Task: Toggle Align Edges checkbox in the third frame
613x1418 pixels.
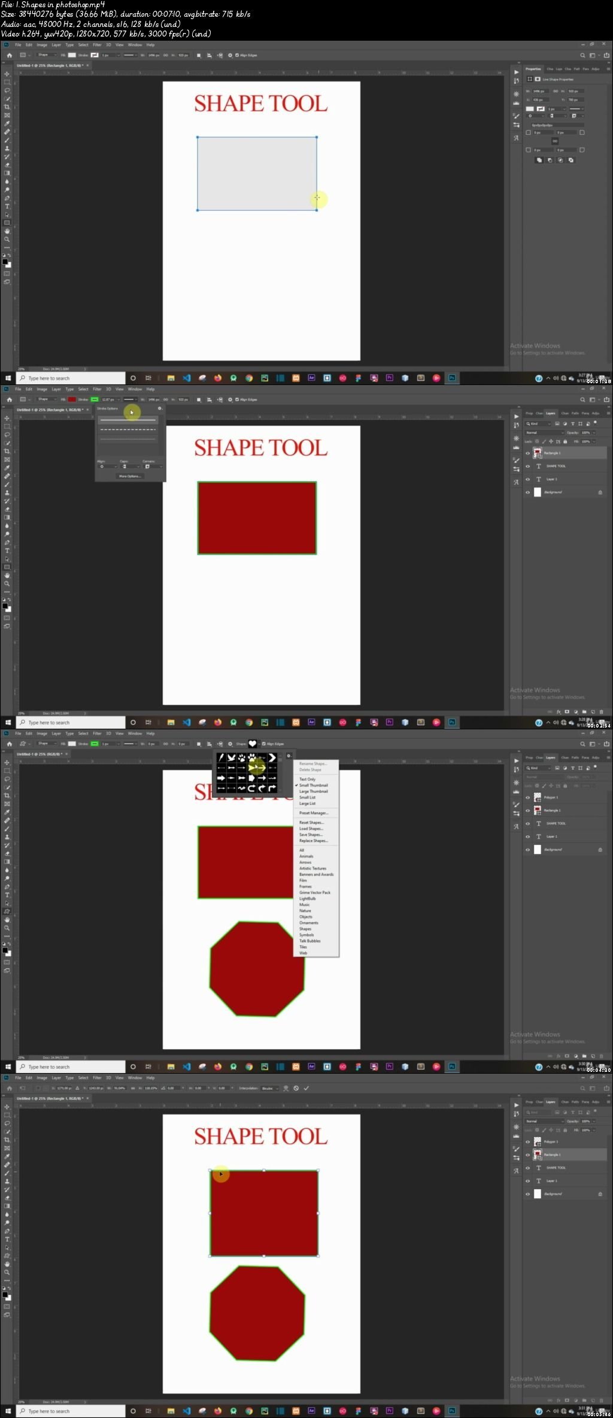Action: pyautogui.click(x=264, y=744)
